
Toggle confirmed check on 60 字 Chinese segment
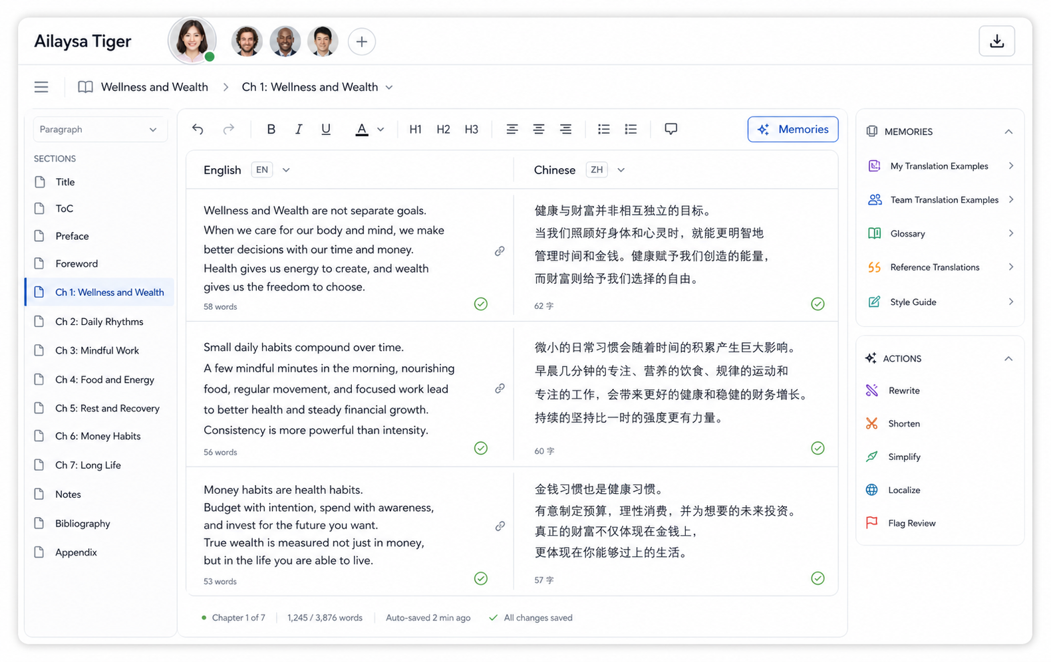point(818,448)
